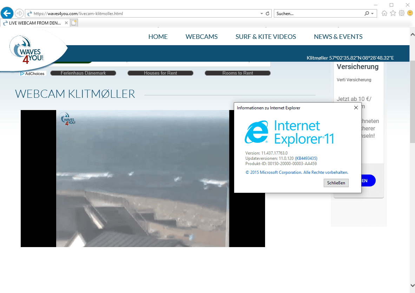Click the search magnifier icon
The height and width of the screenshot is (293, 415).
coord(367,13)
